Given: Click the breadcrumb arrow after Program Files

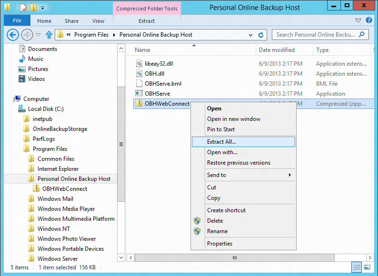Looking at the screenshot, I should coord(114,35).
